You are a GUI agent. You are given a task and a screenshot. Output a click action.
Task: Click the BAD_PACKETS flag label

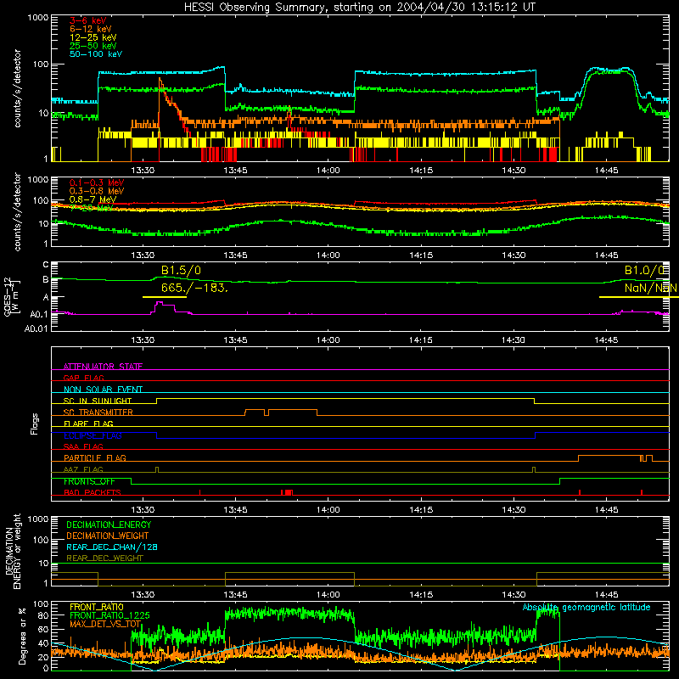pyautogui.click(x=93, y=493)
